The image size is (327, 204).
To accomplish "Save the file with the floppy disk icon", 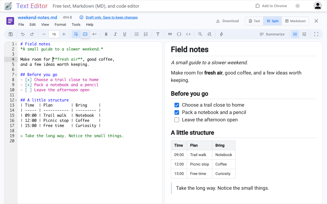I will (11, 34).
